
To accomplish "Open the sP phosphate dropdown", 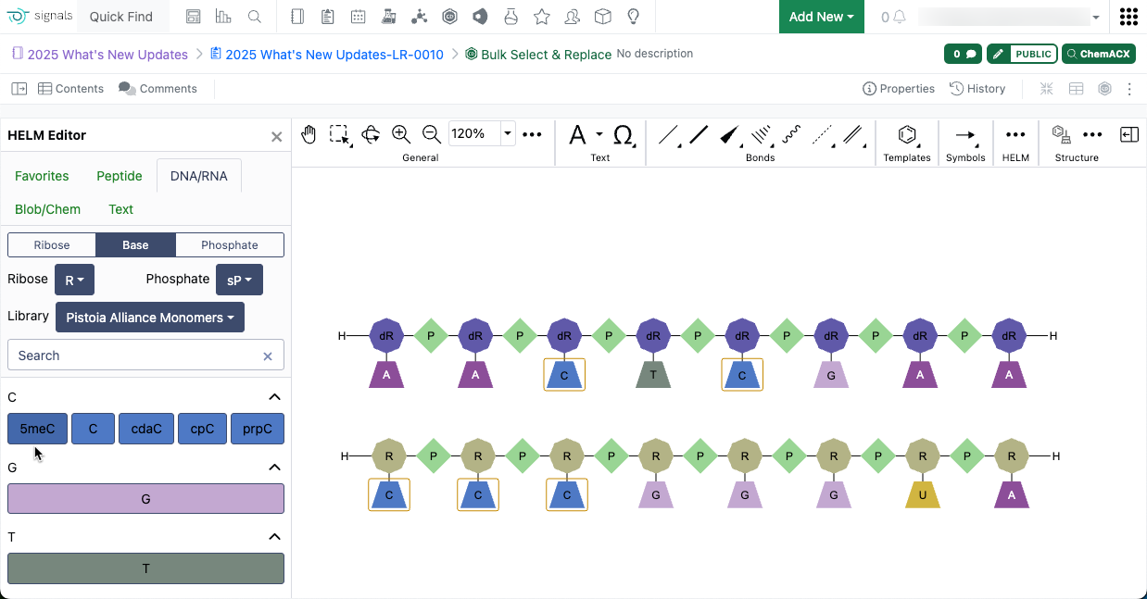I will point(239,280).
